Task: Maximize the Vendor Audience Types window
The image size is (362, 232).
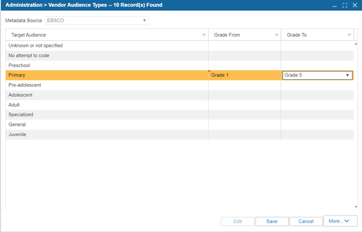Action: click(x=345, y=5)
